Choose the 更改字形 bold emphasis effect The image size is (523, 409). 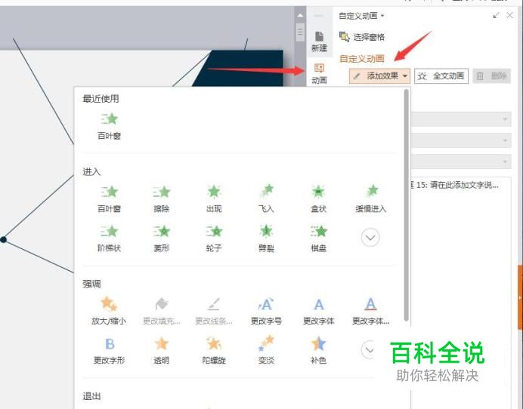click(x=109, y=351)
